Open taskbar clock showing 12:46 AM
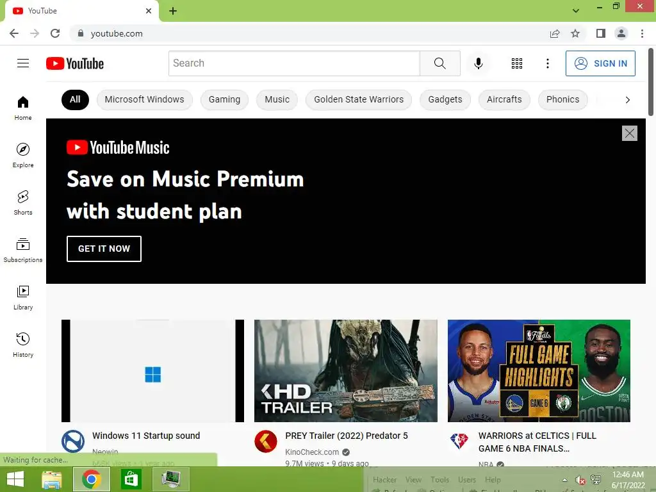This screenshot has height=492, width=656. [x=628, y=480]
